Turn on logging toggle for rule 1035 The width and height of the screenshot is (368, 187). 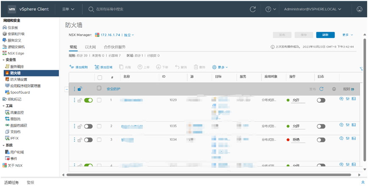click(x=321, y=126)
